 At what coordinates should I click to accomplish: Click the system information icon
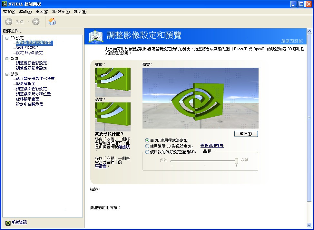point(8,223)
